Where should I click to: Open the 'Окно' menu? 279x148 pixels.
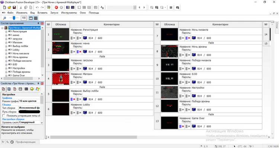coord(83,13)
